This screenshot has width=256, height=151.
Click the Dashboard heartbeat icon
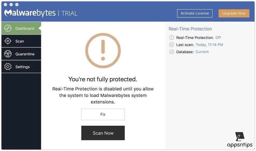pos(8,28)
